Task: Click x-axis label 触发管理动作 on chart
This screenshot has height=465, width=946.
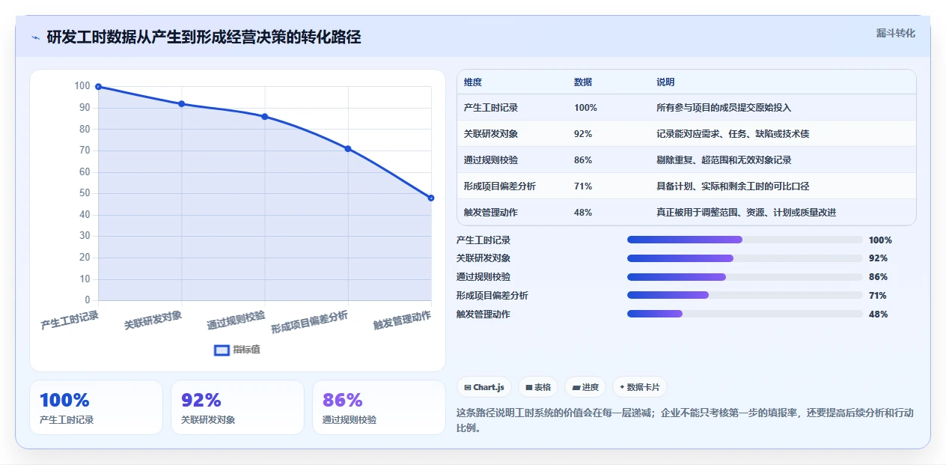Action: (403, 320)
